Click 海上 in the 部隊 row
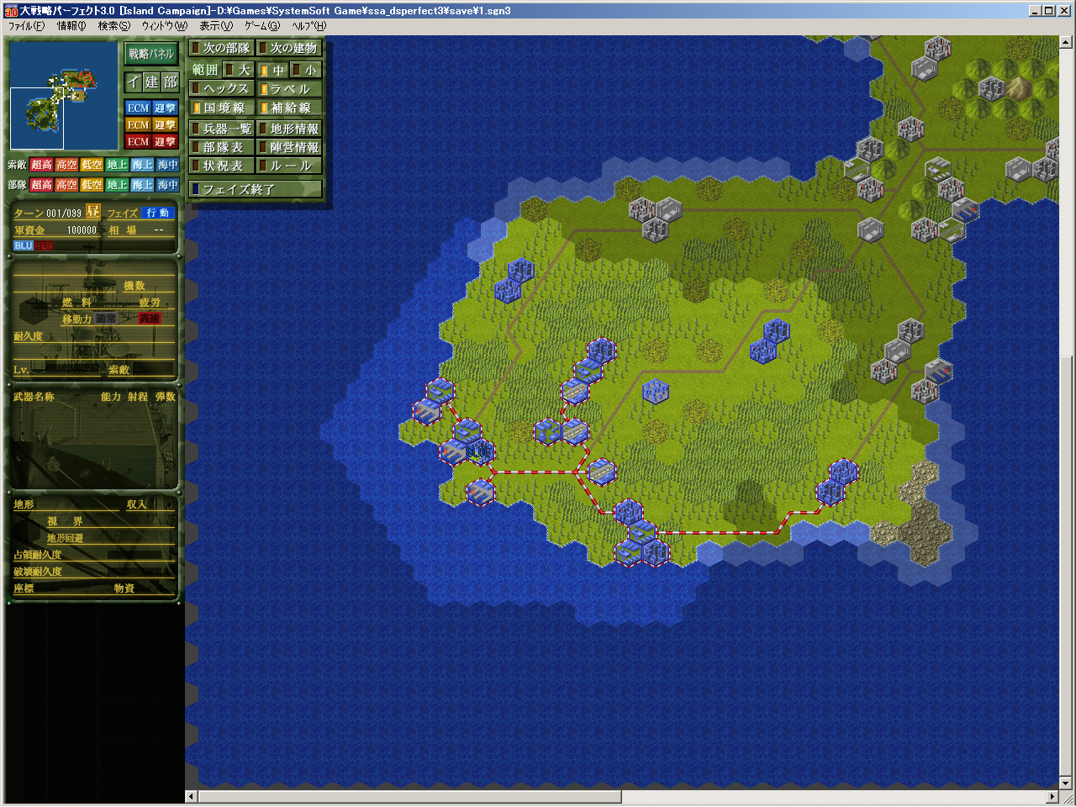 tap(143, 184)
